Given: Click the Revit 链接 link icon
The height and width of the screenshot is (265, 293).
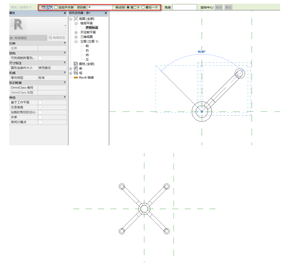Looking at the screenshot, I should click(76, 77).
